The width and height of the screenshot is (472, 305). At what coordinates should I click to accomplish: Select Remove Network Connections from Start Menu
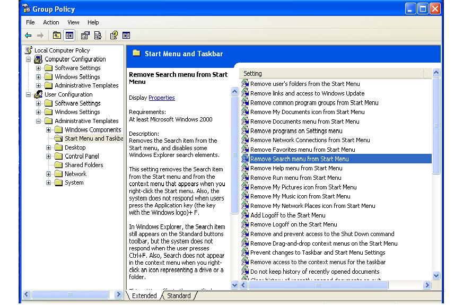coord(310,140)
